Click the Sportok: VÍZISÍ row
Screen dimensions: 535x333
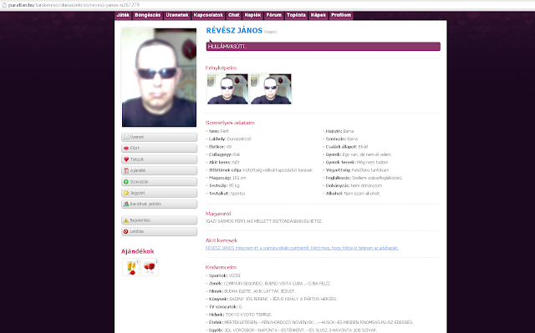click(x=223, y=275)
